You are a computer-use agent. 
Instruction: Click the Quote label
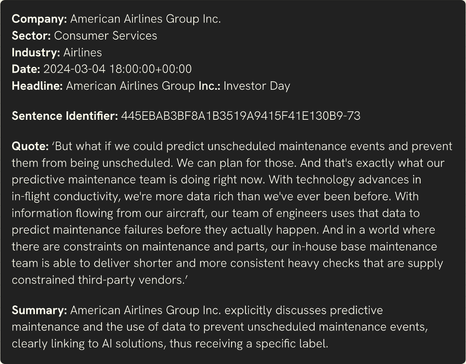coord(30,146)
